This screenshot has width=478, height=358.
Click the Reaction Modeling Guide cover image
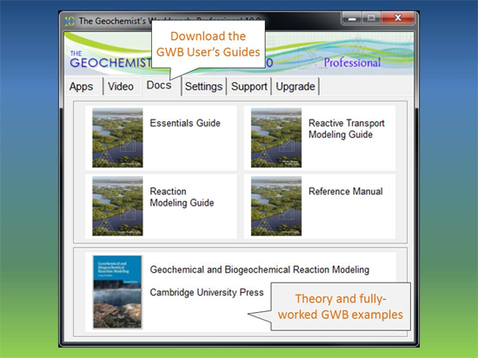(x=117, y=206)
